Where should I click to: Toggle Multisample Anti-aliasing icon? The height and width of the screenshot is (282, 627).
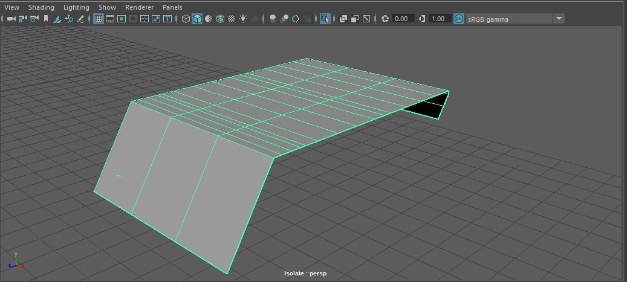click(296, 19)
